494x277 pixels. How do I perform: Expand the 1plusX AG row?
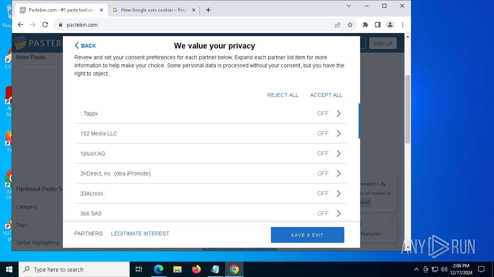pyautogui.click(x=339, y=154)
